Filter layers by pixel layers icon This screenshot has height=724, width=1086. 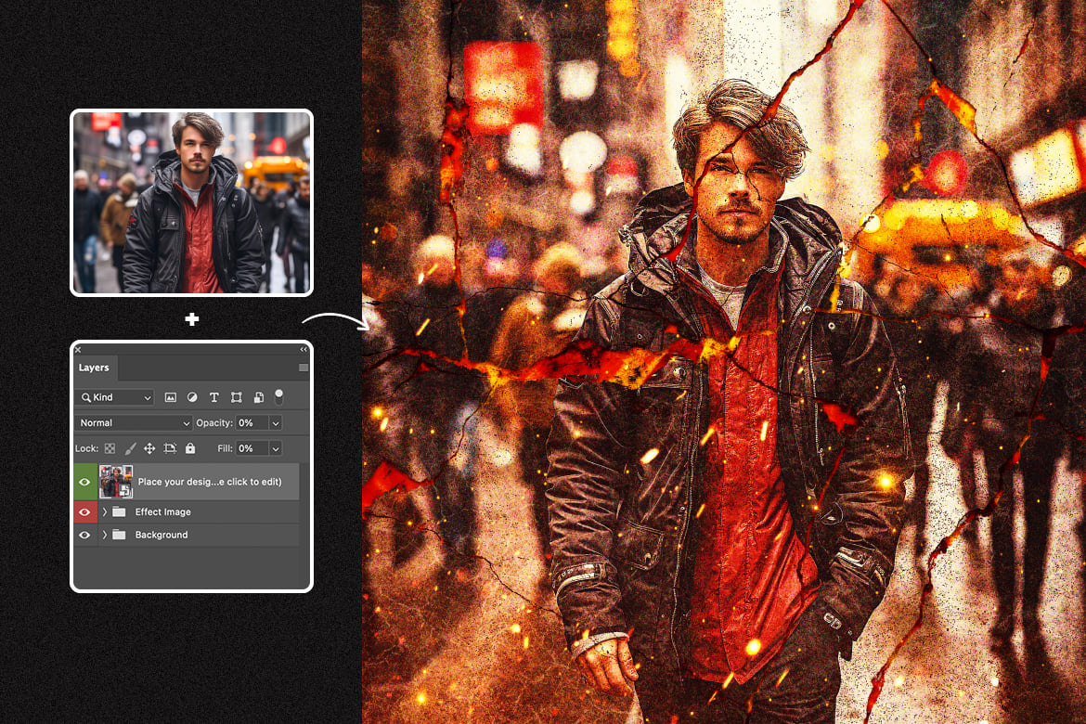[170, 397]
